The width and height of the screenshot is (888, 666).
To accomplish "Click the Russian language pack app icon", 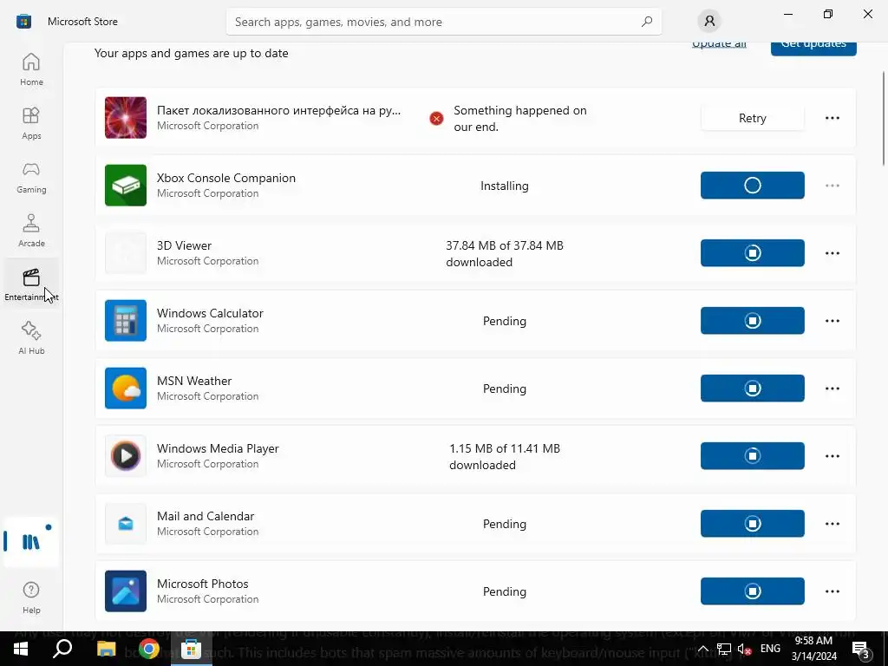I will (x=126, y=118).
